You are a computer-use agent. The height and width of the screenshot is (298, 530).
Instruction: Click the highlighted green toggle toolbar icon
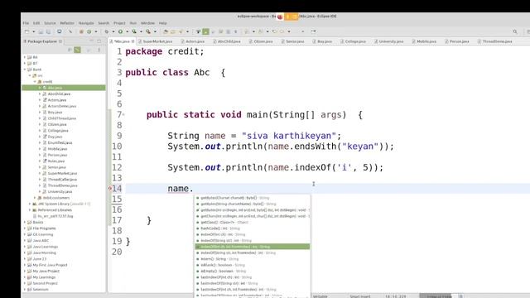[205, 31]
